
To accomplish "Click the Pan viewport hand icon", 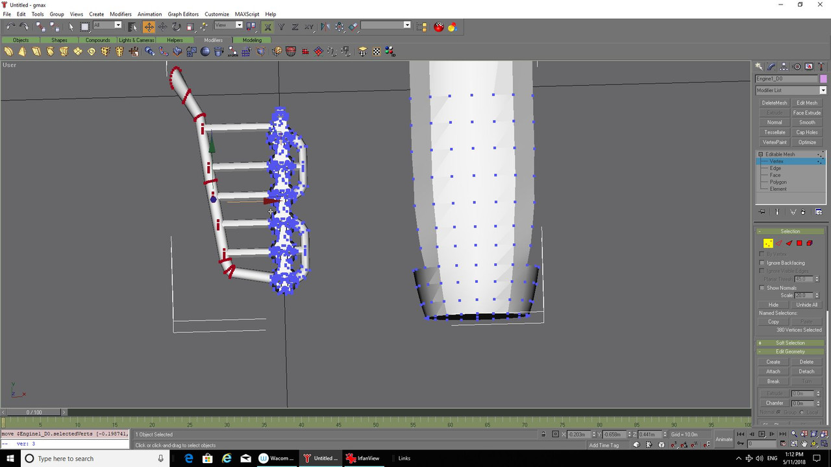I will (804, 444).
